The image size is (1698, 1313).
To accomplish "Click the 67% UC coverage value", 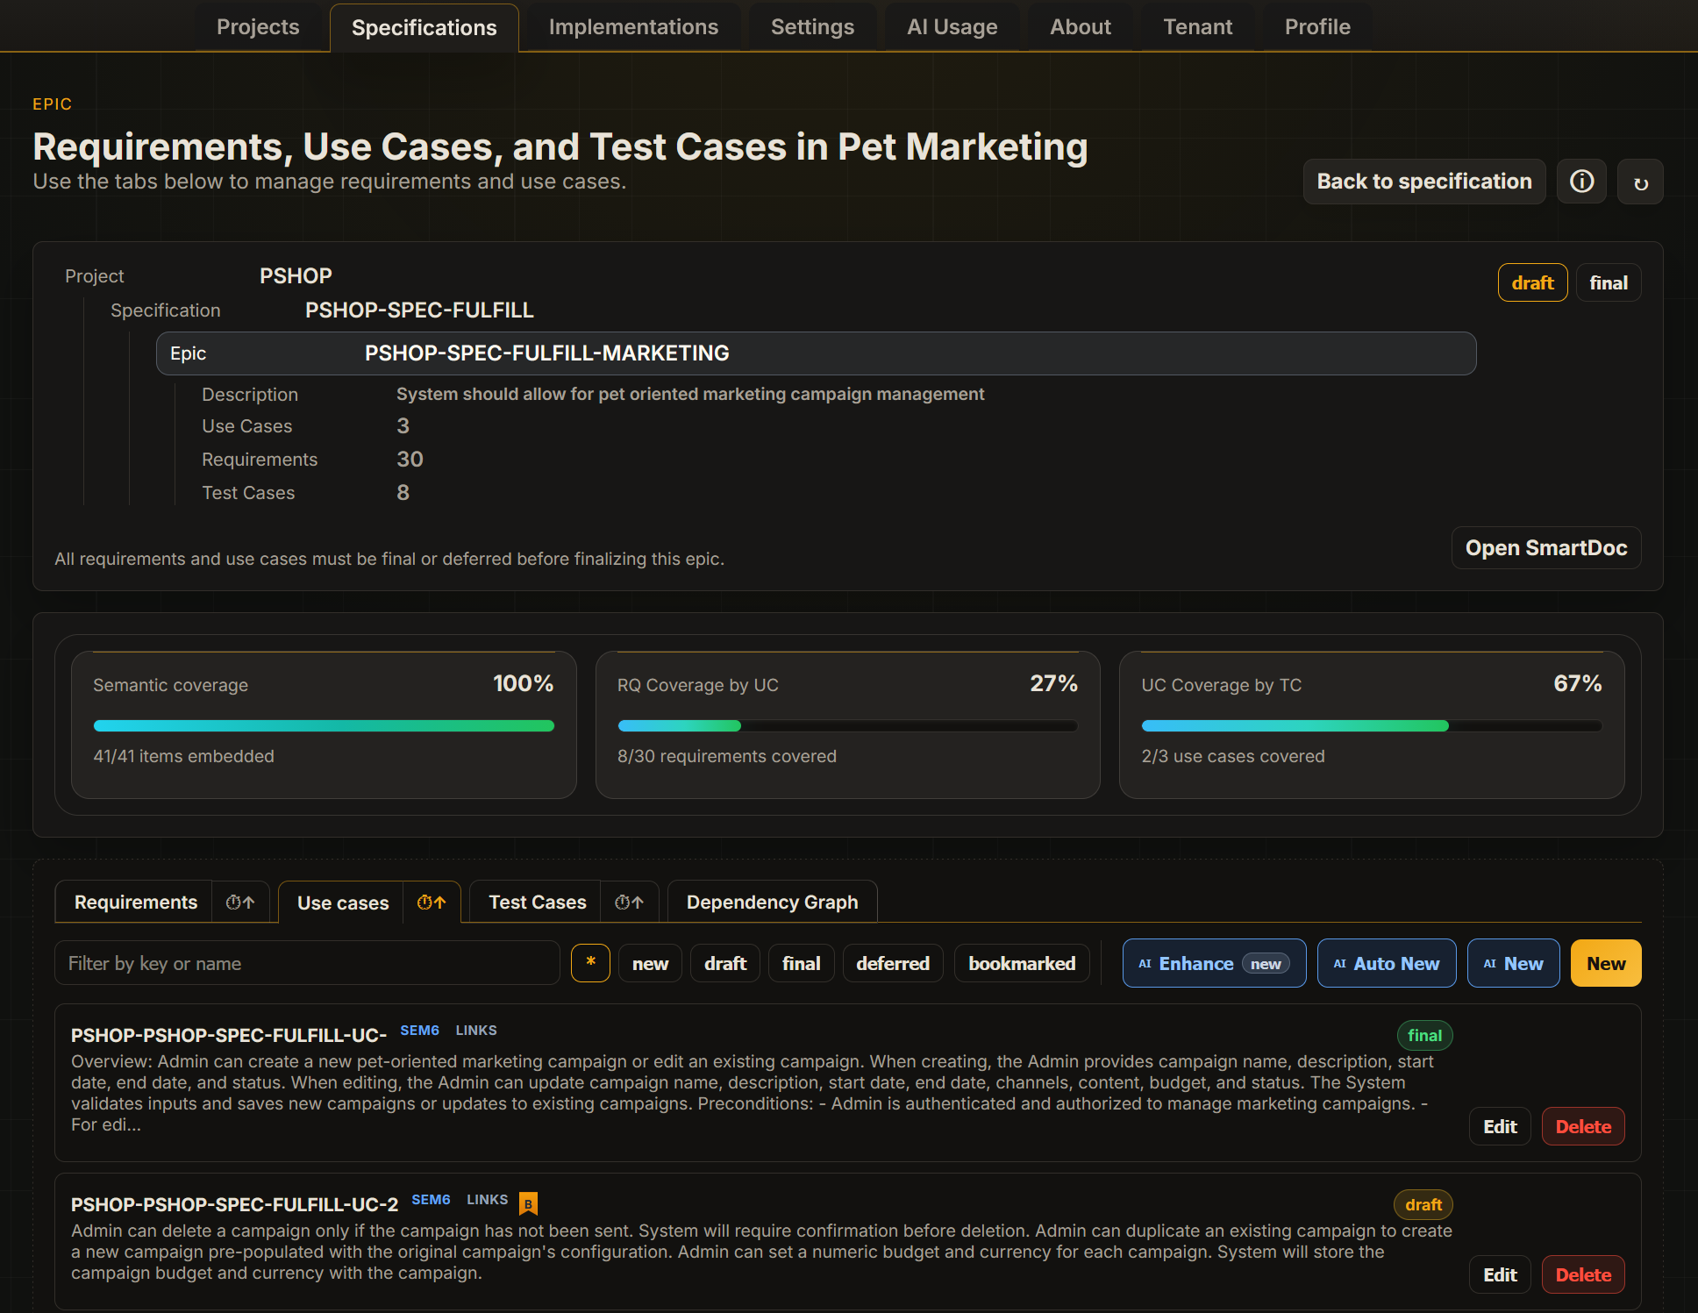I will point(1577,683).
